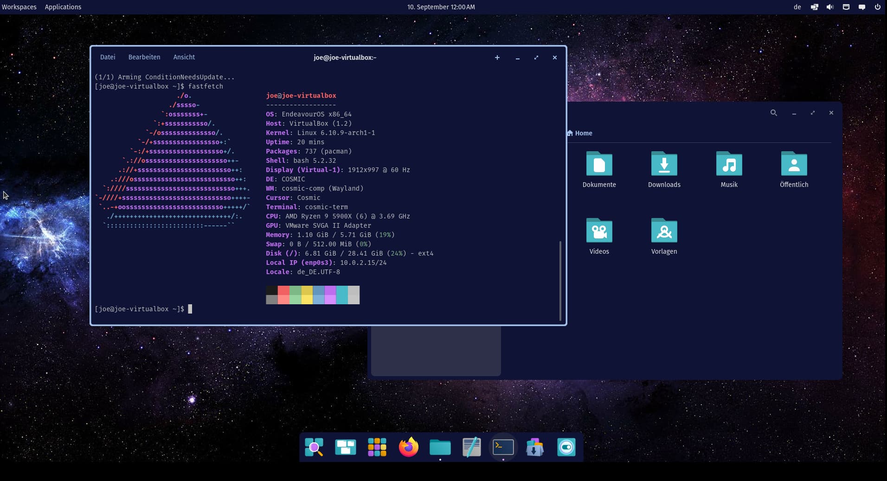Screen dimensions: 887x481
Task: Click the terminal title joe@joe-virtualbox:~
Action: tap(345, 58)
